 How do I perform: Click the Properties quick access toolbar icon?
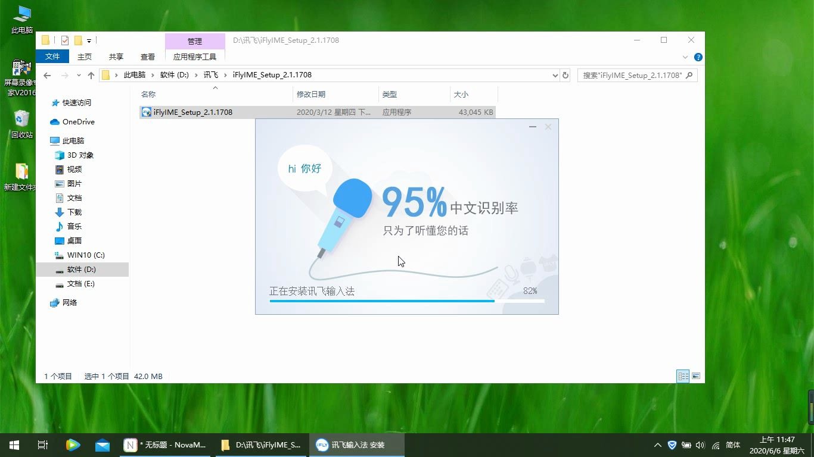coord(65,40)
